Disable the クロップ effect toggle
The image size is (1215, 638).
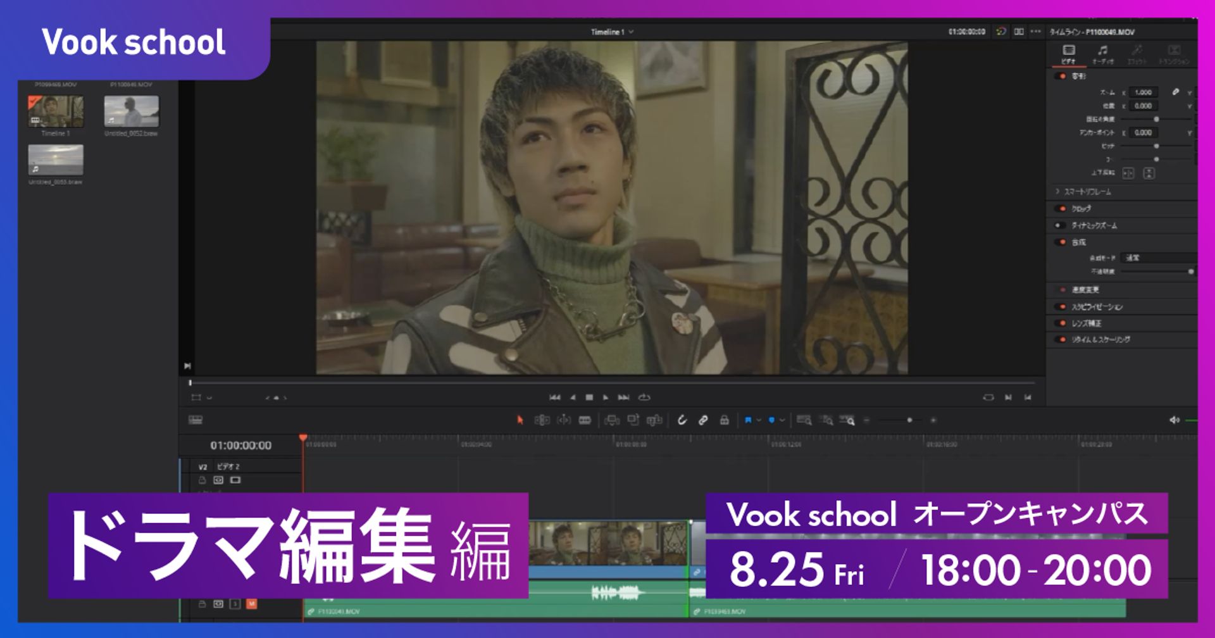tap(1059, 208)
